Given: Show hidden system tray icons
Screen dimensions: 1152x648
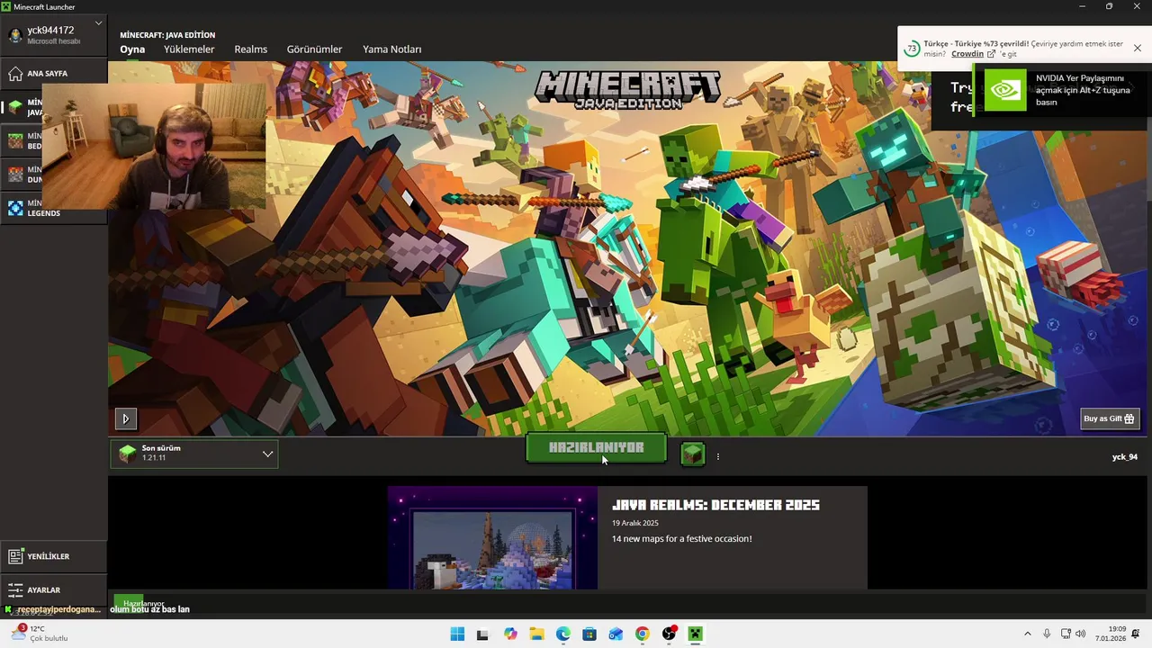Looking at the screenshot, I should [x=1027, y=634].
